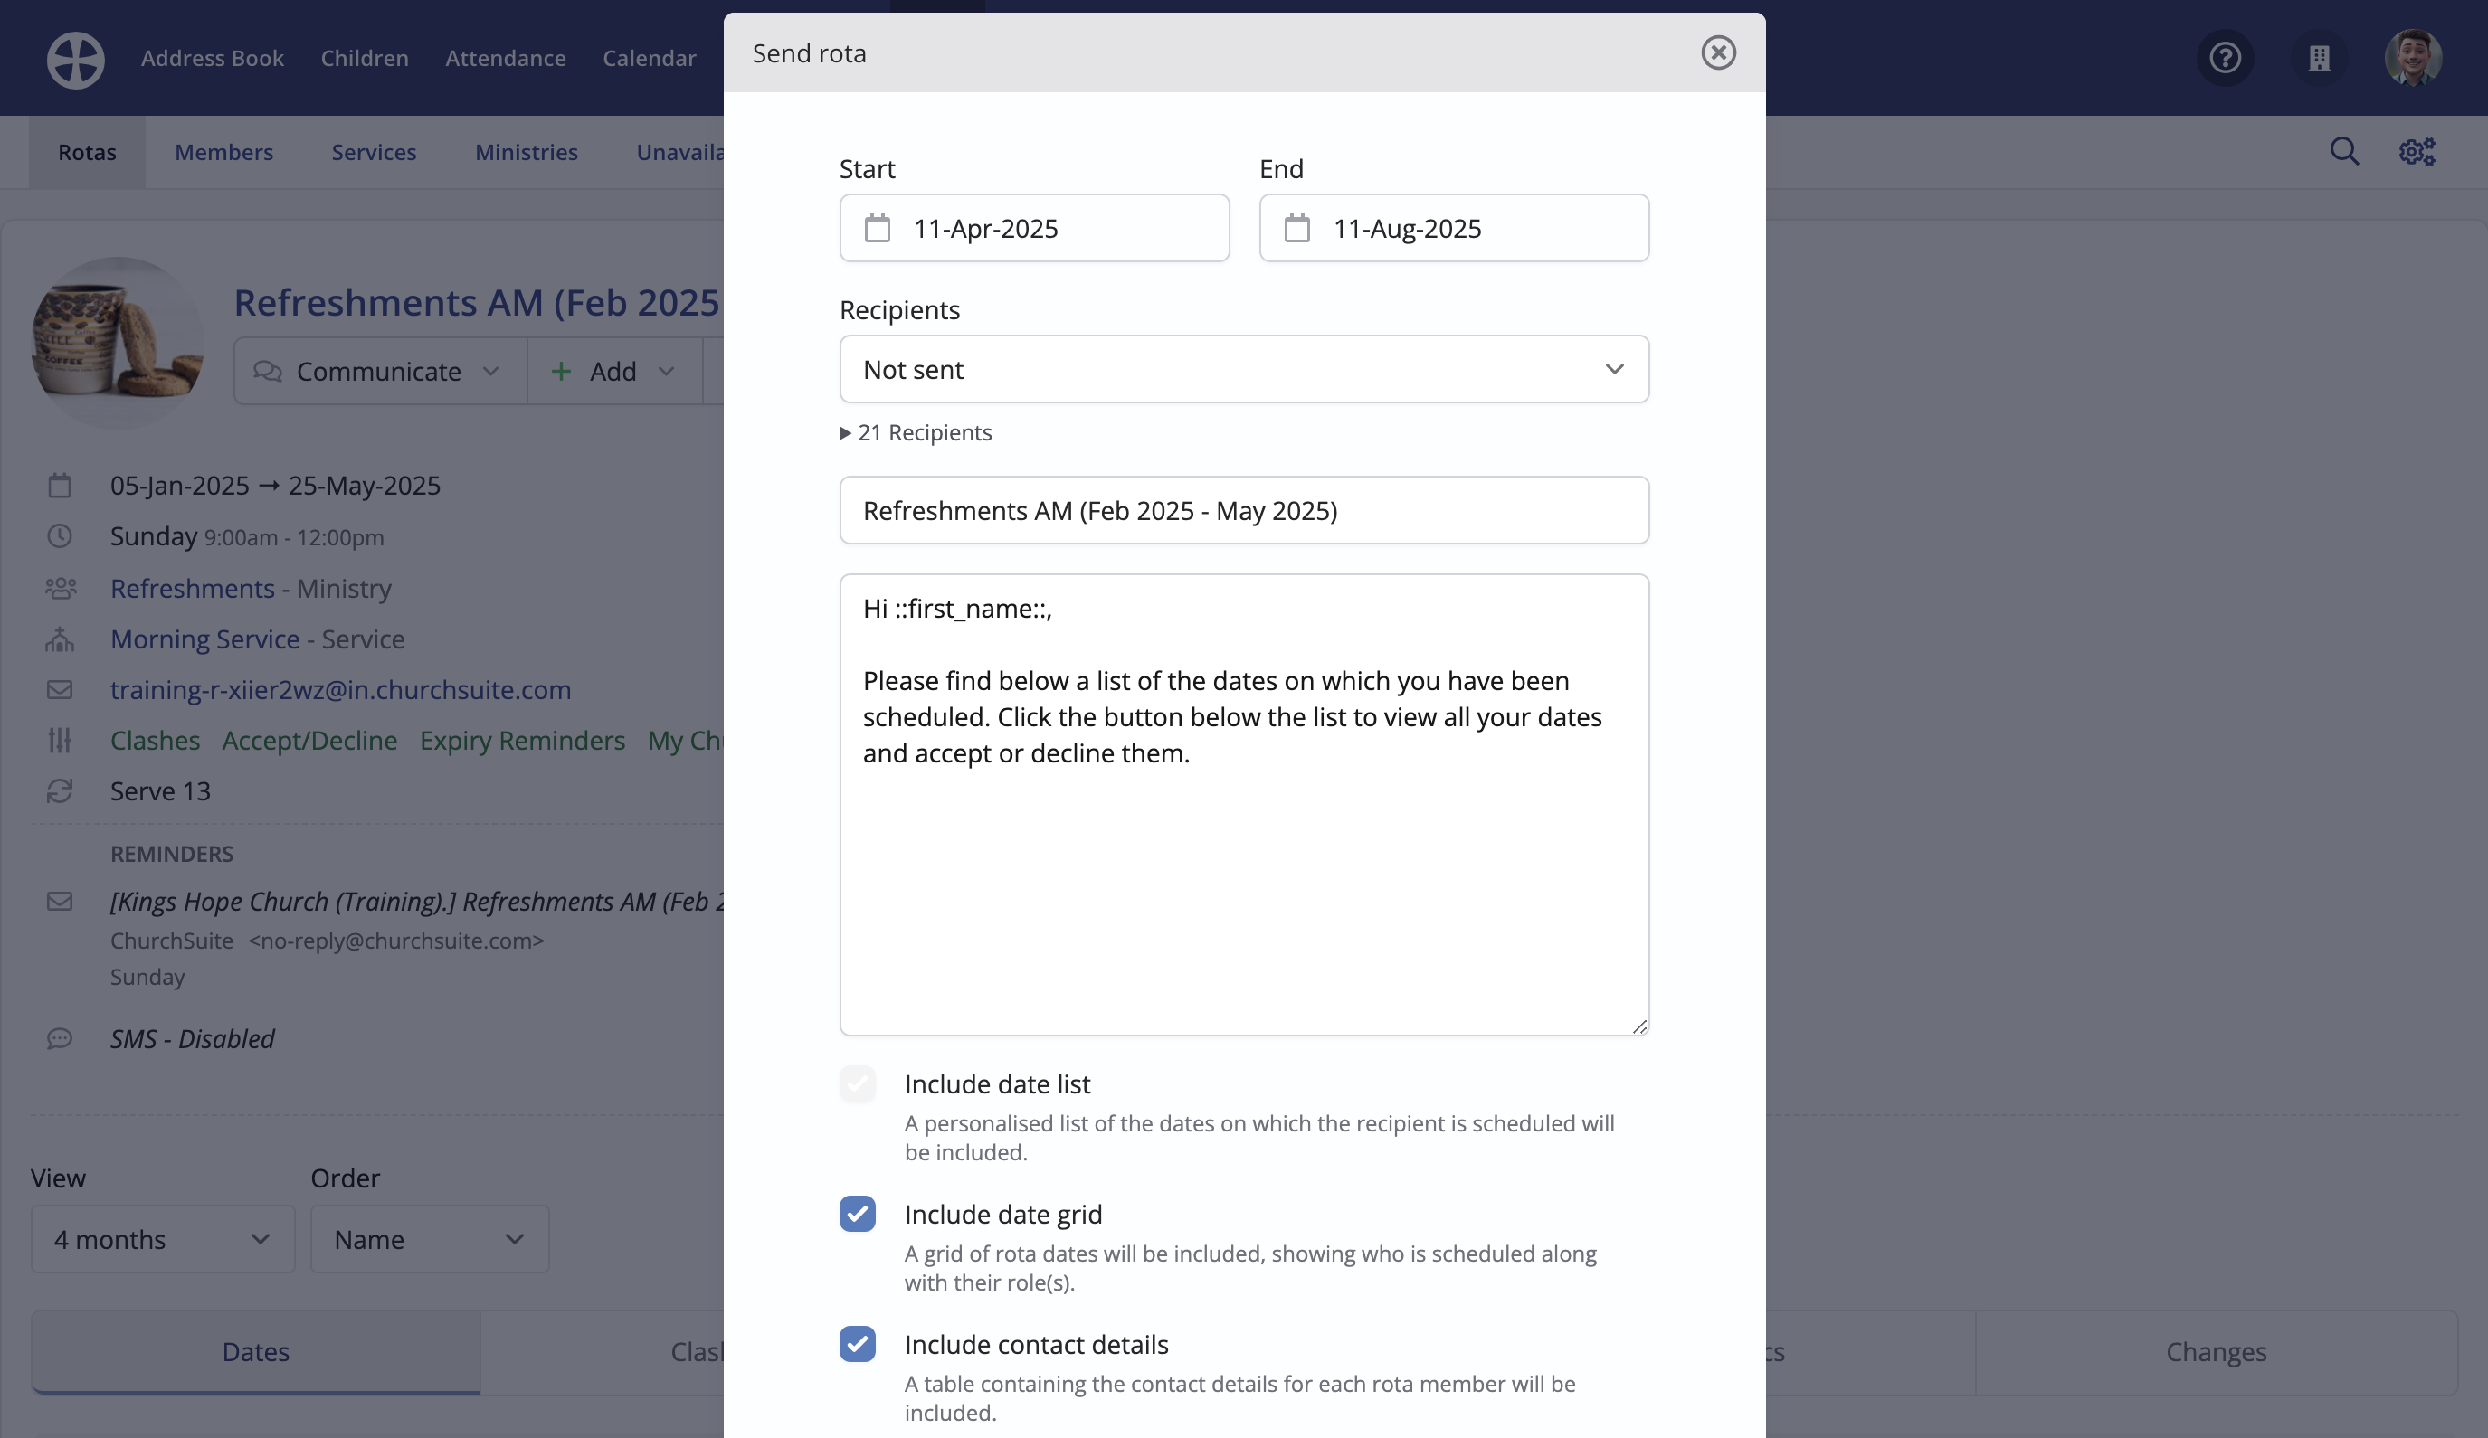Viewport: 2488px width, 1438px height.
Task: Click the training-r-xiier2wz email address link
Action: coord(340,690)
